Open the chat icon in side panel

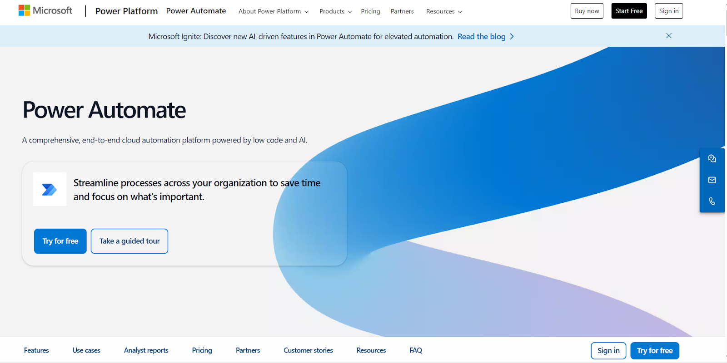[x=712, y=159]
